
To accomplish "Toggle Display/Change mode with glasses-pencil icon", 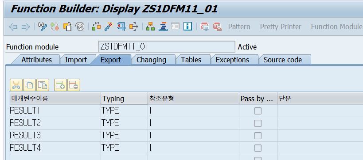I will pos(43,27).
